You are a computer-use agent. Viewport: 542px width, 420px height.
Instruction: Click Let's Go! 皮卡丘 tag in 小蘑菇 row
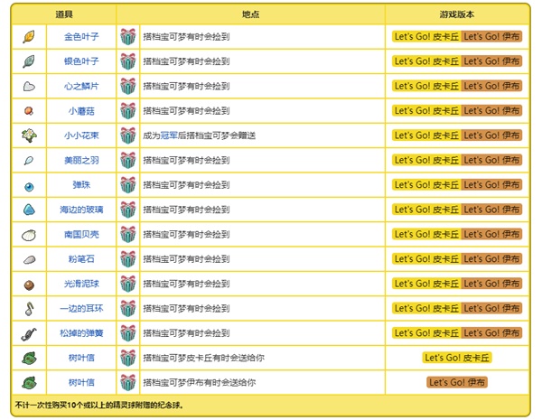pos(426,111)
